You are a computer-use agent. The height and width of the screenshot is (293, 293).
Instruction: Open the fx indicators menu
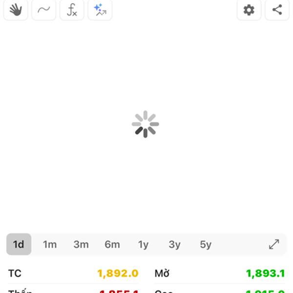click(x=72, y=10)
